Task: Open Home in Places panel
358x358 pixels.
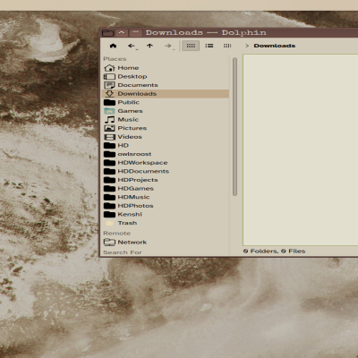Action: (x=166, y=68)
